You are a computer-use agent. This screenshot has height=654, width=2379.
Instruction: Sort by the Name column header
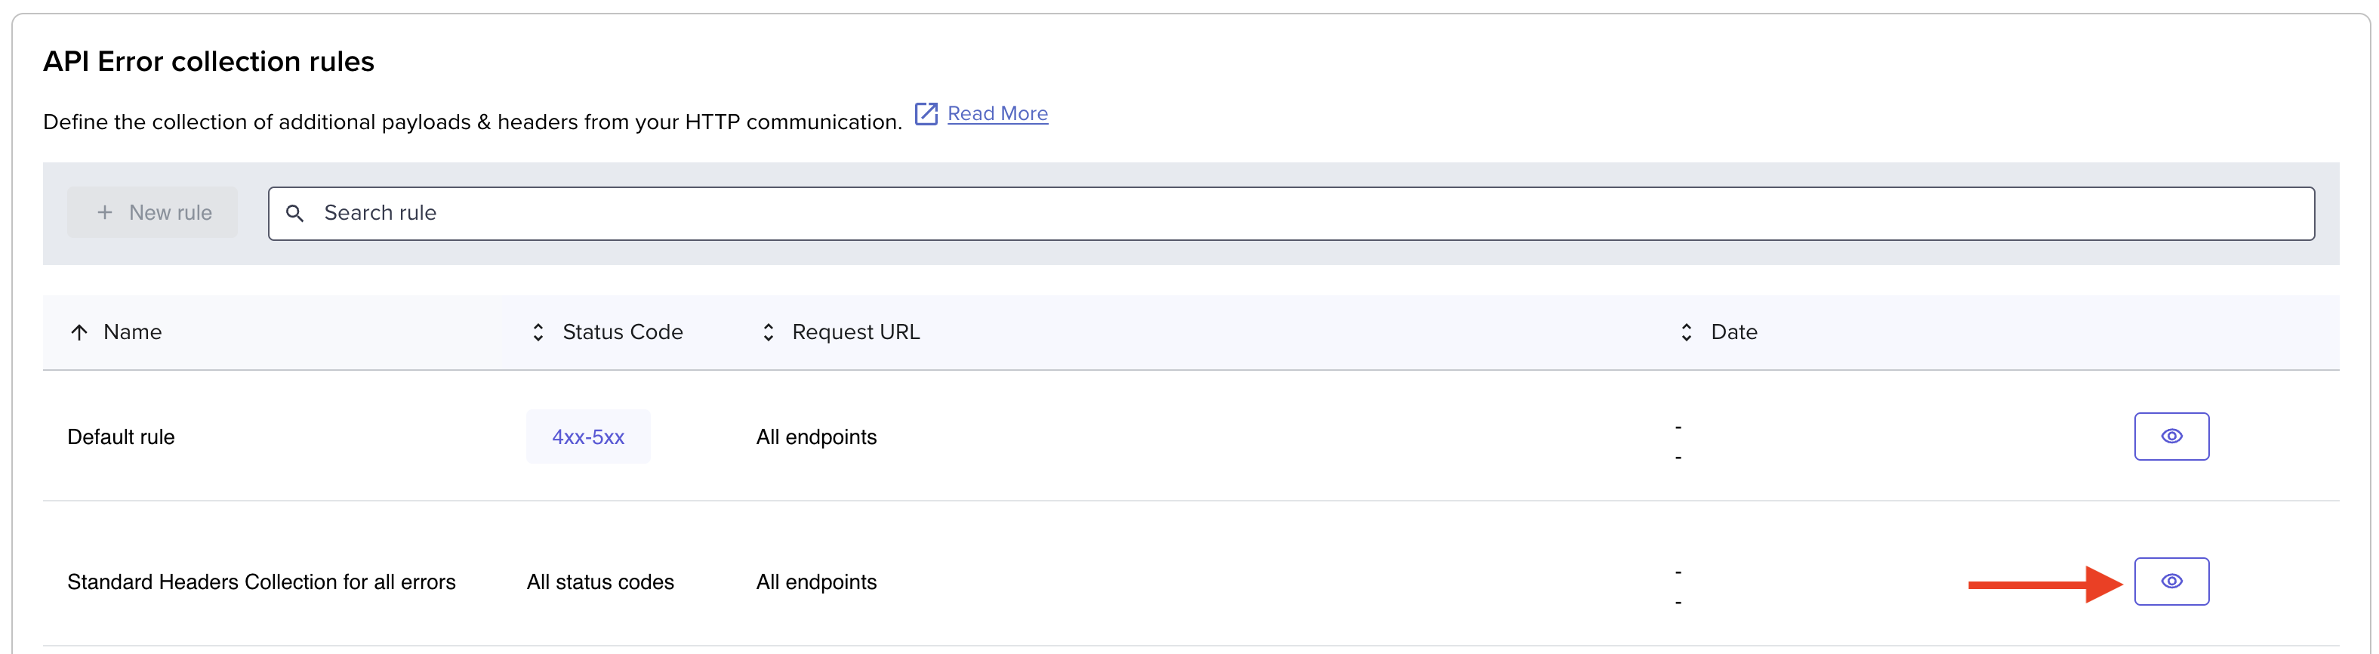(132, 332)
